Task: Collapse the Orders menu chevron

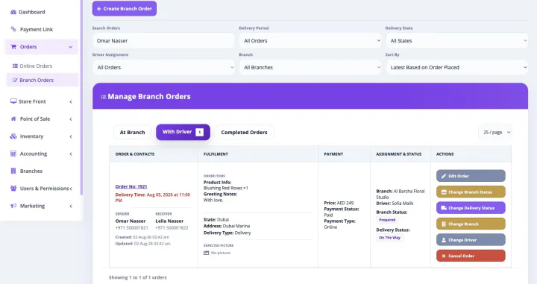Action: [x=71, y=47]
